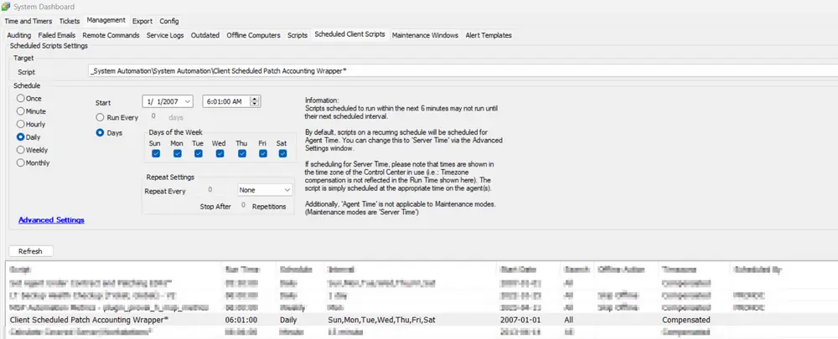Screen dimensions: 838x339
Task: Click the 2007-01-01 start date cell
Action: coord(519,320)
